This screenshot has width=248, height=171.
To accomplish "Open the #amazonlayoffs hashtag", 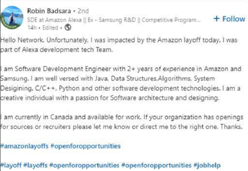I will pos(24,146).
